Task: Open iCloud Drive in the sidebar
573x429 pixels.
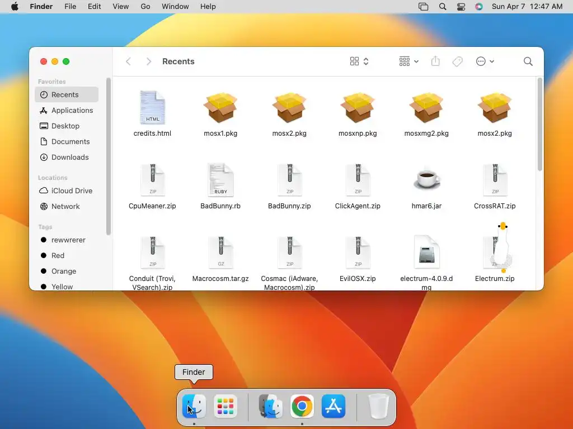Action: 67,190
